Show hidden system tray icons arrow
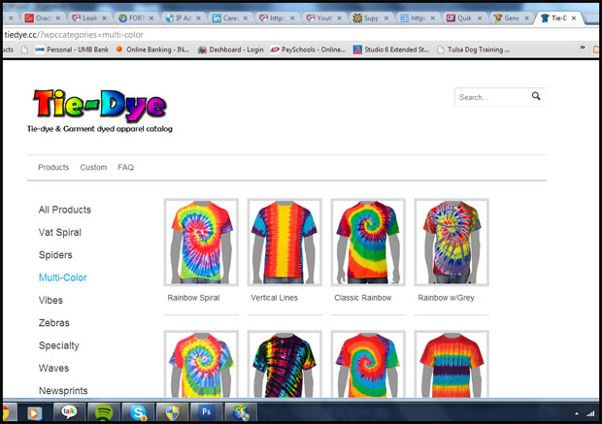 pos(577,413)
